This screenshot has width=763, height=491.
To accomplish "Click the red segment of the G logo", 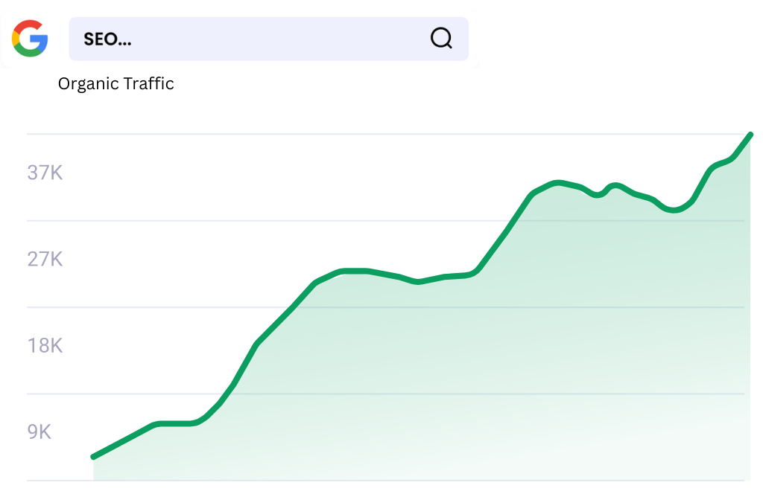I will point(28,23).
